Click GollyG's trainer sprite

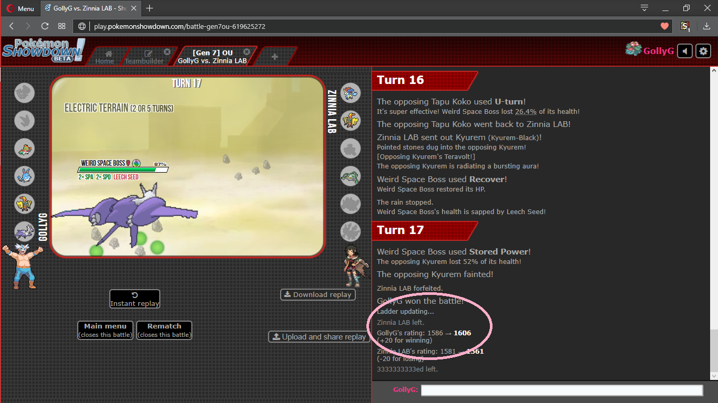[23, 266]
